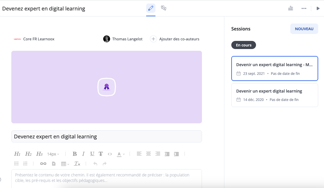Viewport: 324px width, 188px height.
Task: Click the path title input field
Action: pos(107,136)
